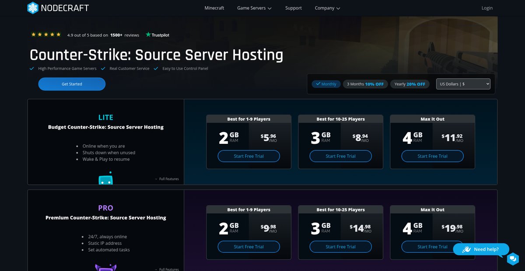Click the page title Counter-Strike: Source Server Hosting
The height and width of the screenshot is (271, 525).
pos(156,55)
